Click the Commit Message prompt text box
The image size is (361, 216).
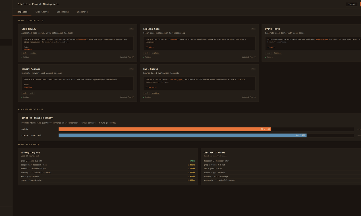click(x=77, y=83)
